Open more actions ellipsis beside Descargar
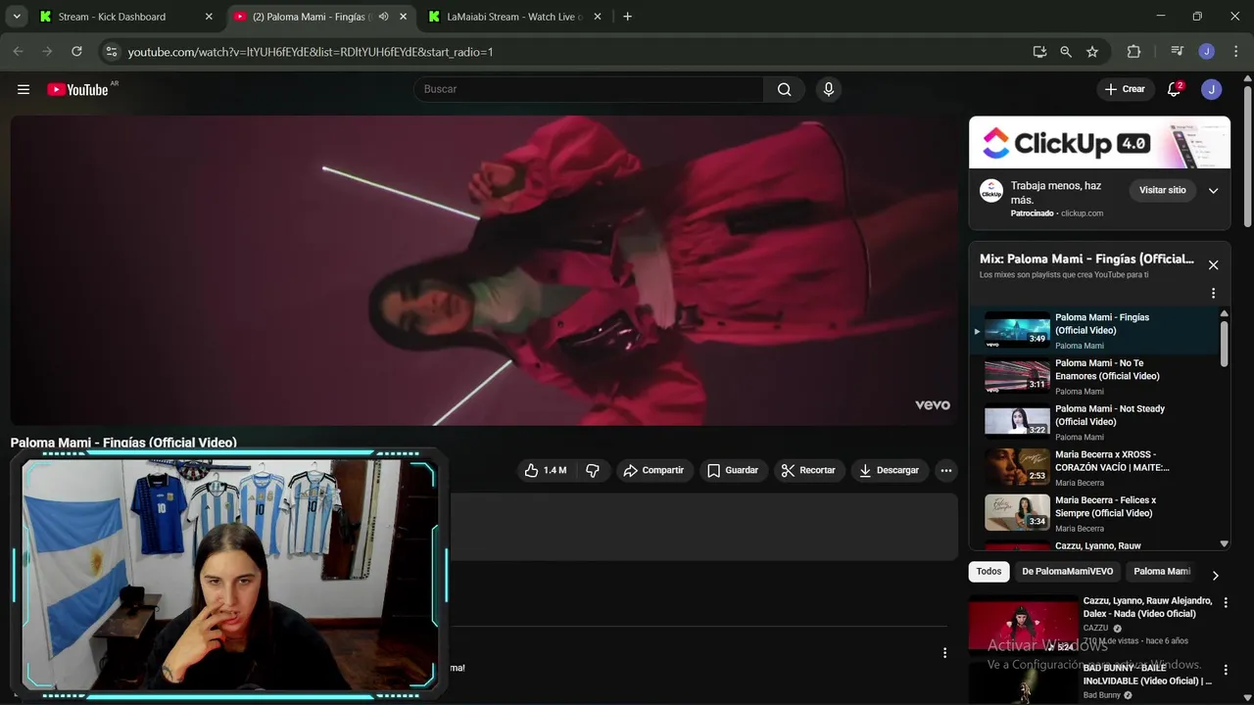 click(945, 470)
